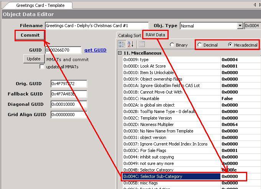Enable the update all MMATs checkbox
The image size is (261, 189).
(42, 67)
